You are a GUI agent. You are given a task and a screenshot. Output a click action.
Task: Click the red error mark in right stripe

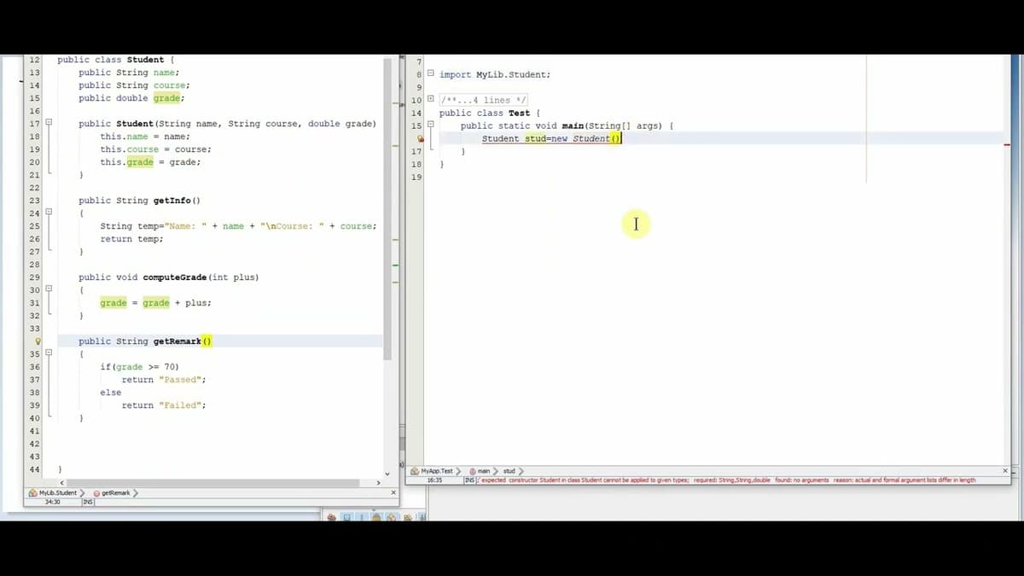pos(1008,144)
